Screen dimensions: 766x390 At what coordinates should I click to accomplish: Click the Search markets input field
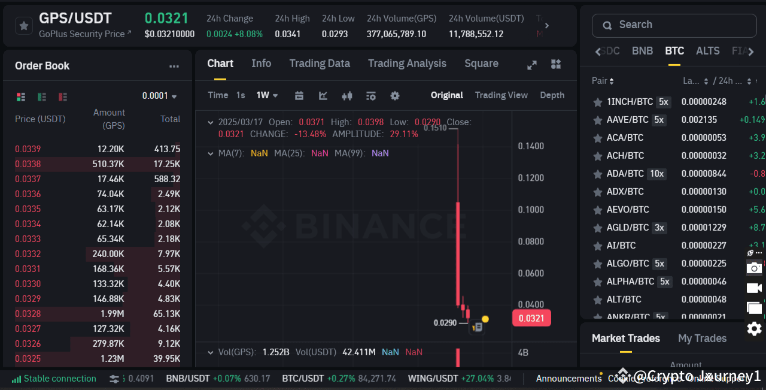pos(673,25)
